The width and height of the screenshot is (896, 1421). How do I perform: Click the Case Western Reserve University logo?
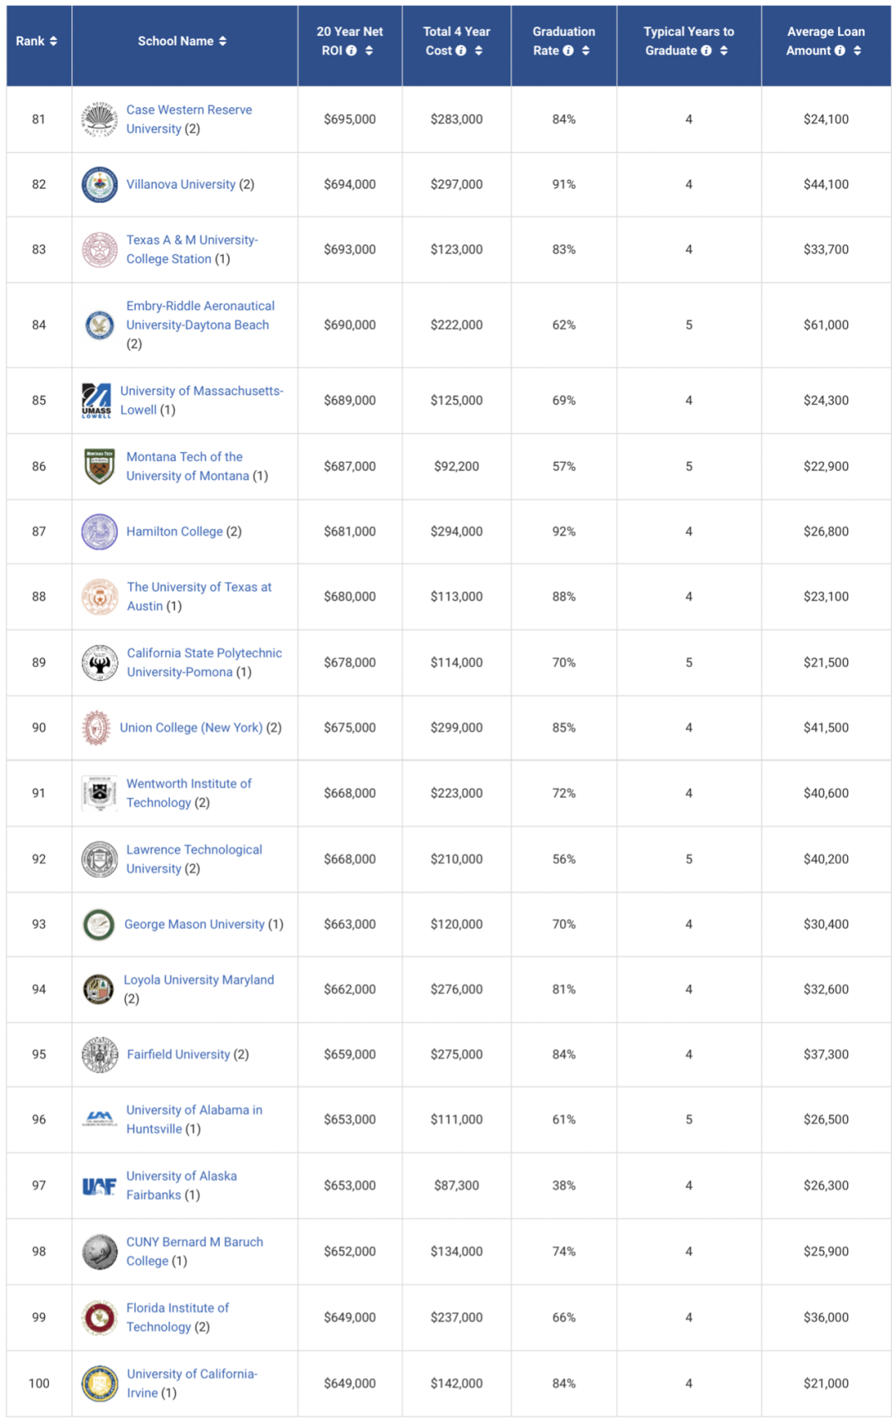point(100,119)
